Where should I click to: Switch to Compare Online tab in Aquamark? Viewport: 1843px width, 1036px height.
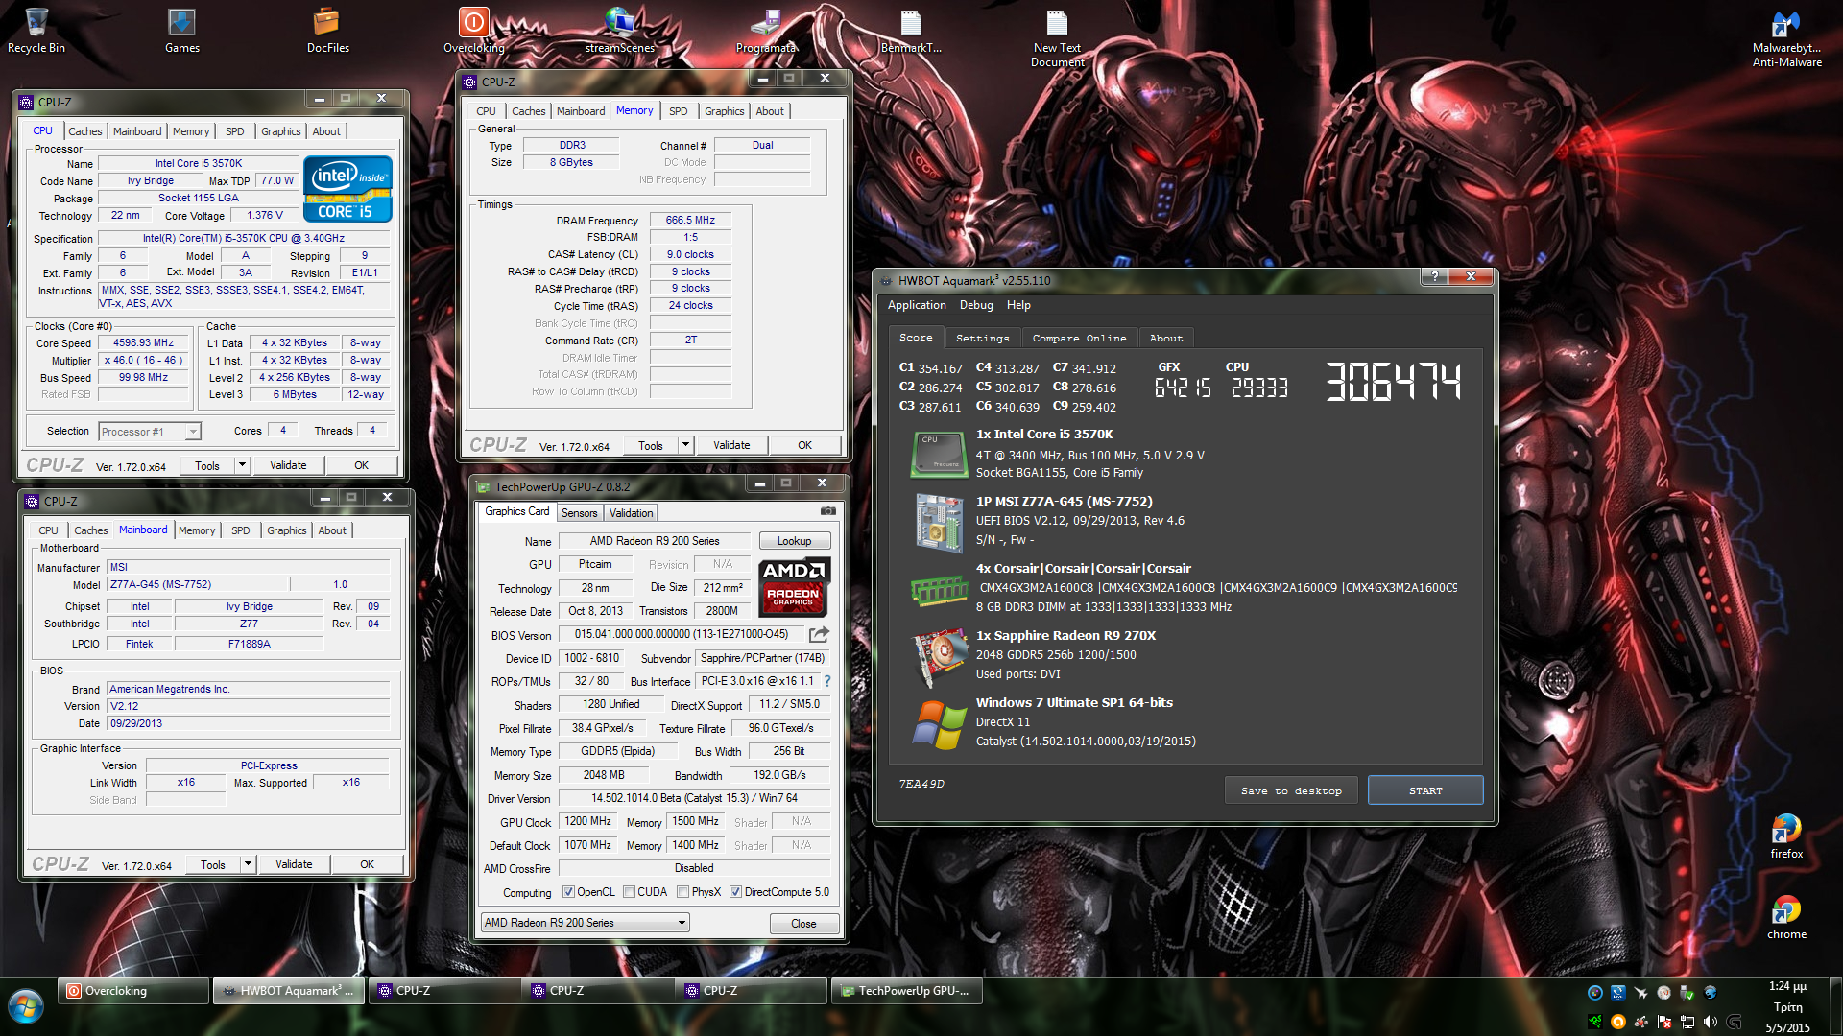coord(1079,338)
